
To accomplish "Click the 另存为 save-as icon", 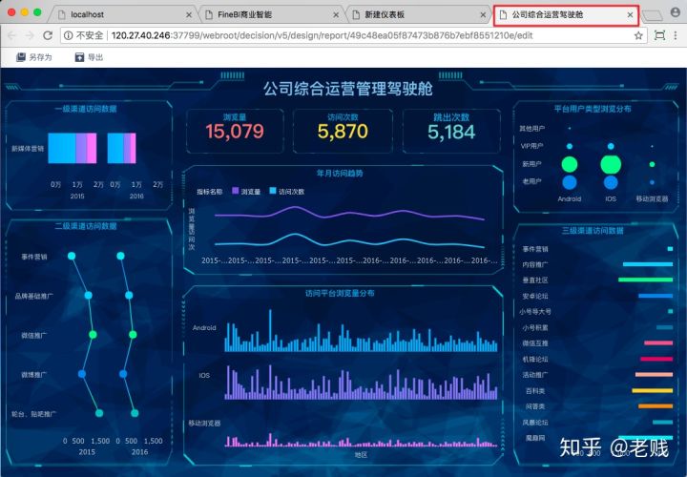I will 21,57.
